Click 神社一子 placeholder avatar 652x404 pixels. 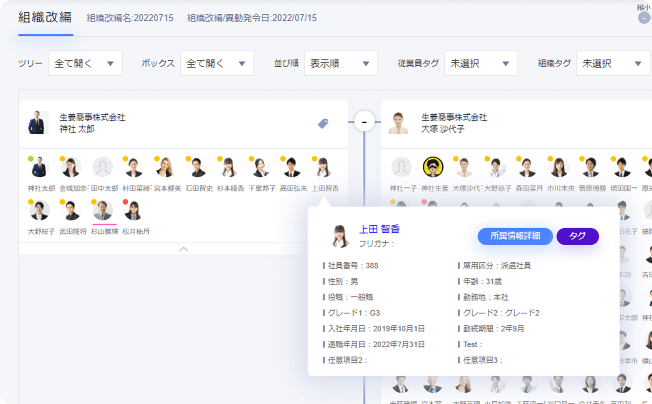pyautogui.click(x=401, y=167)
